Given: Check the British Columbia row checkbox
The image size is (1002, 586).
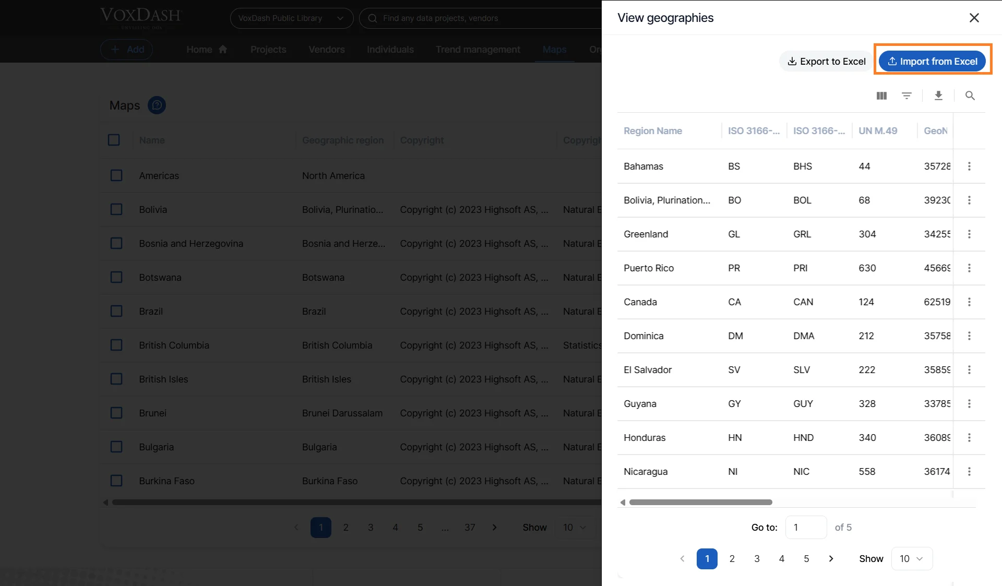Looking at the screenshot, I should click(x=116, y=345).
